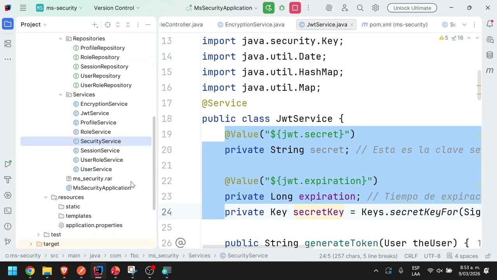
Task: Open the Project view mode dropdown
Action: click(x=34, y=24)
